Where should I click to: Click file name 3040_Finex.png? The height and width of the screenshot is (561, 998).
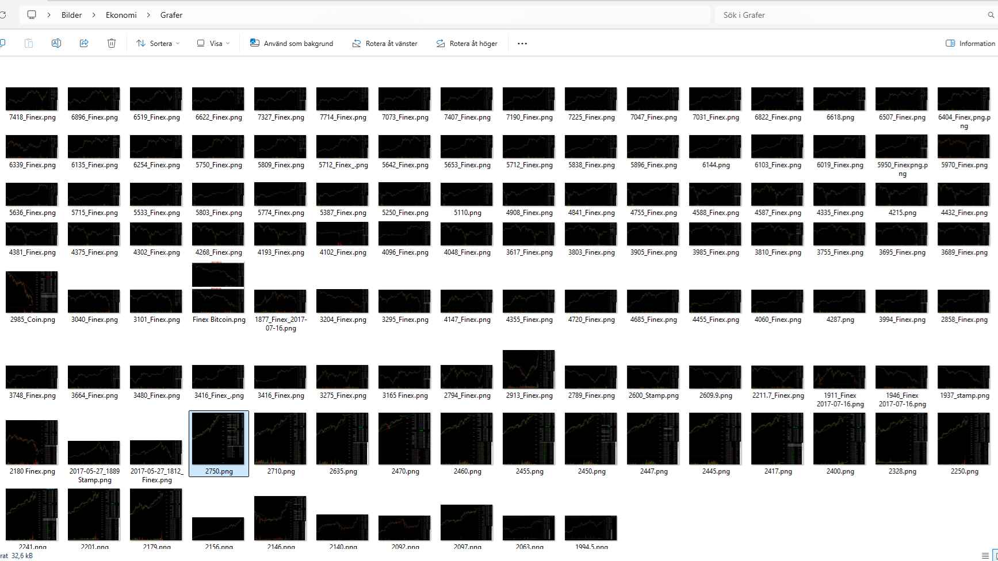94,320
